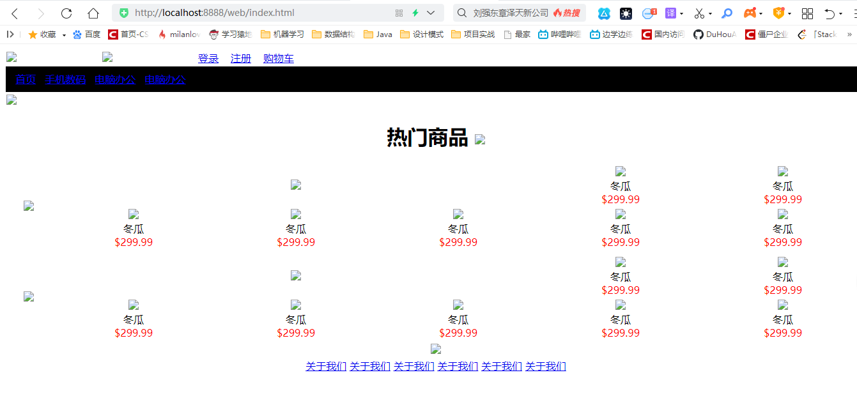857x398 pixels.
Task: Click the home icon beside the address bar
Action: 93,12
